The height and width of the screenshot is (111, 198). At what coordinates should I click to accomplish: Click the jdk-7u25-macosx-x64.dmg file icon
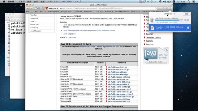click(152, 20)
